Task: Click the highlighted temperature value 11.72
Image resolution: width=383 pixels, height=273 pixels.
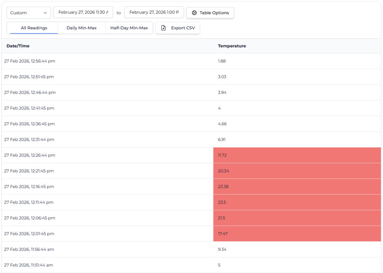Action: click(x=222, y=155)
